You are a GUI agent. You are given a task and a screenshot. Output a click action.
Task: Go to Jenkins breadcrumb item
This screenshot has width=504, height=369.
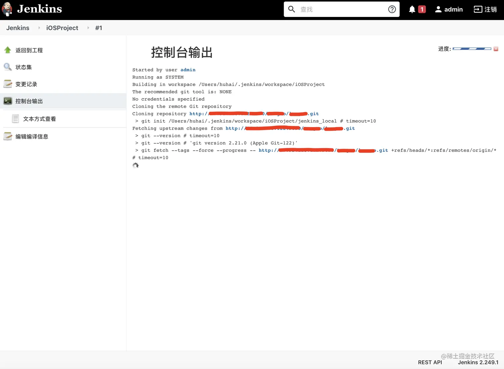(x=18, y=28)
